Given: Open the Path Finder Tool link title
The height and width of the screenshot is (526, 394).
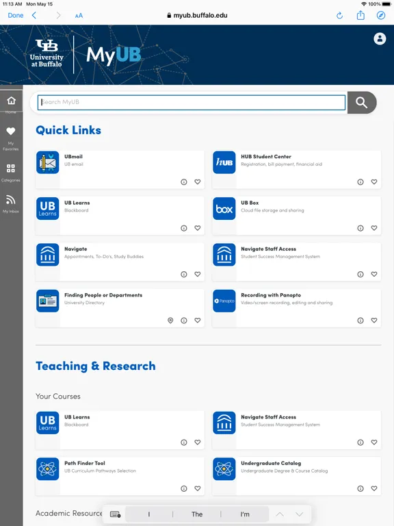Looking at the screenshot, I should point(85,463).
